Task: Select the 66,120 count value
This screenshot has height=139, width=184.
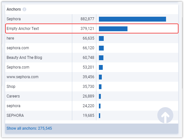Action: [x=88, y=48]
